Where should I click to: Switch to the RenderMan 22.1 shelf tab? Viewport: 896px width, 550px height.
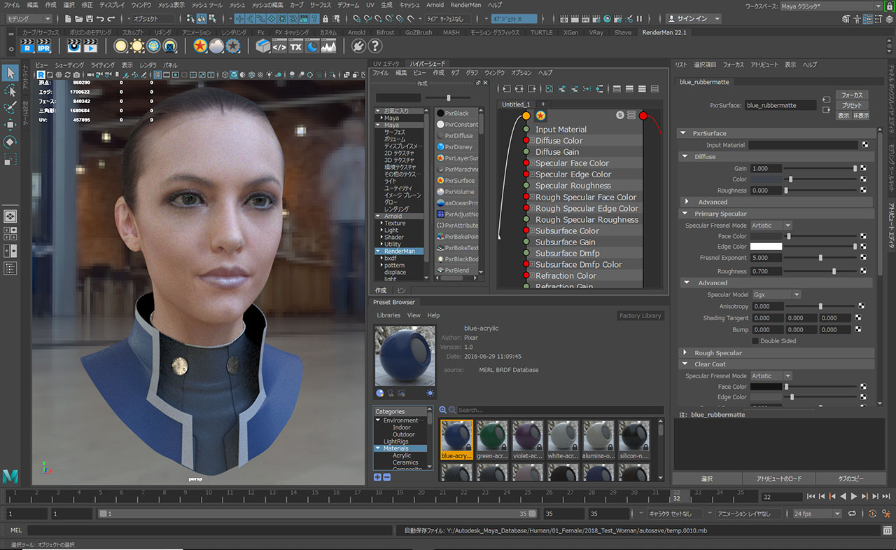pos(664,32)
